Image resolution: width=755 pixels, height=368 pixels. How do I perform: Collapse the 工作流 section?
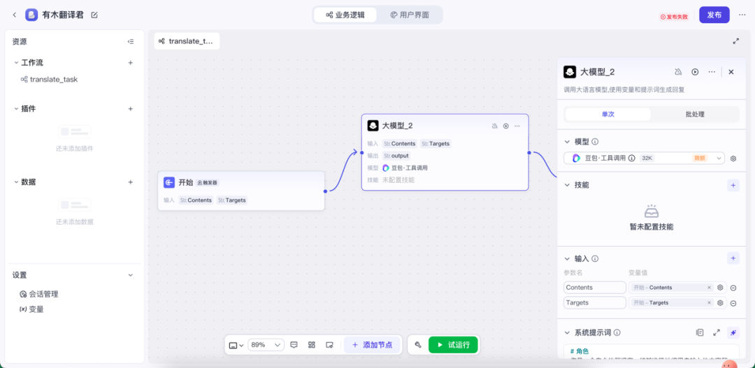coord(16,63)
